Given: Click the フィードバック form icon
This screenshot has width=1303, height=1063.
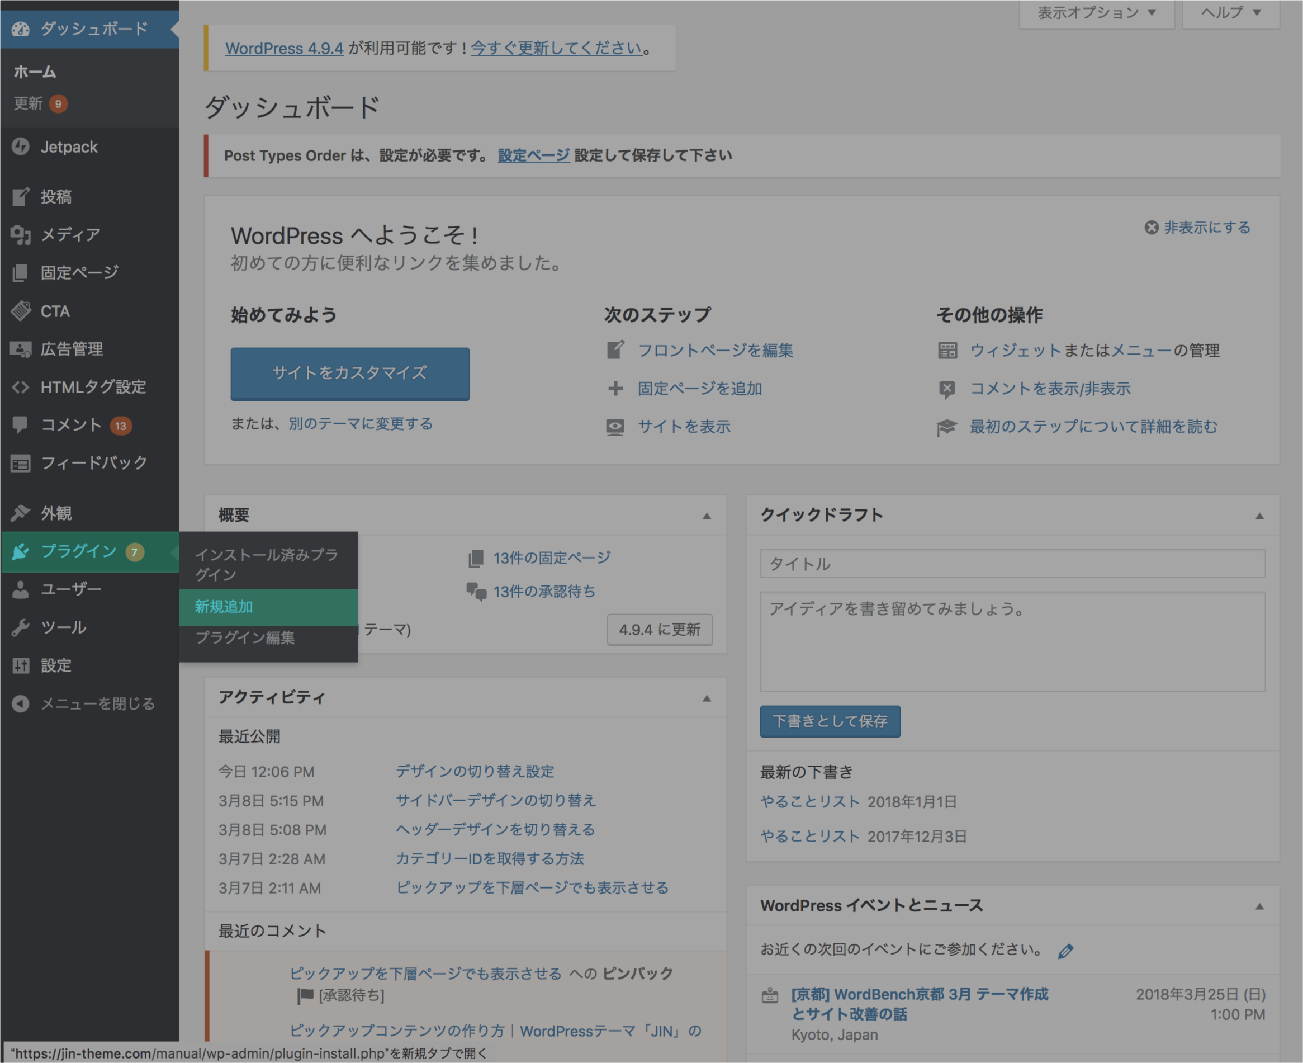Looking at the screenshot, I should click(x=20, y=464).
